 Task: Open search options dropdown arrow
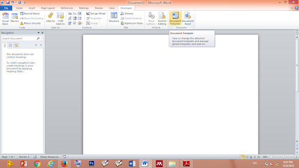pos(42,38)
